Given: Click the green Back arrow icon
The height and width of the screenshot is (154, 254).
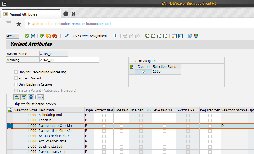Looking at the screenshot, I should [42, 36].
